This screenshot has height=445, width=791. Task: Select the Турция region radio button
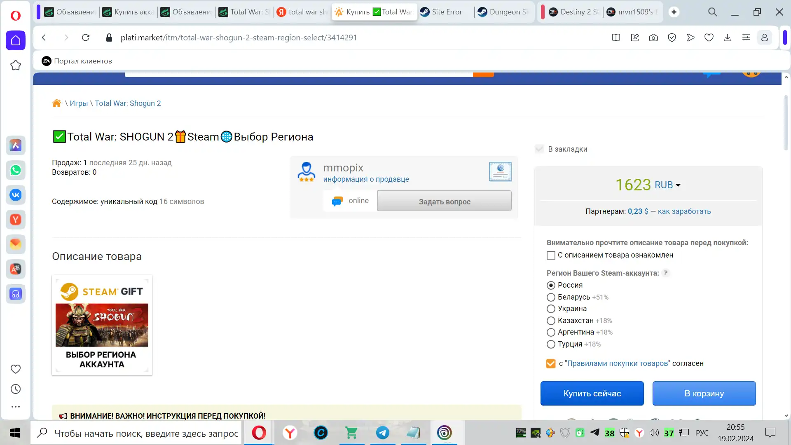click(x=551, y=344)
